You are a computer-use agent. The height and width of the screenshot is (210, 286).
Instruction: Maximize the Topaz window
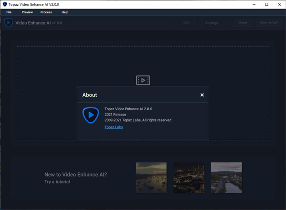266,4
